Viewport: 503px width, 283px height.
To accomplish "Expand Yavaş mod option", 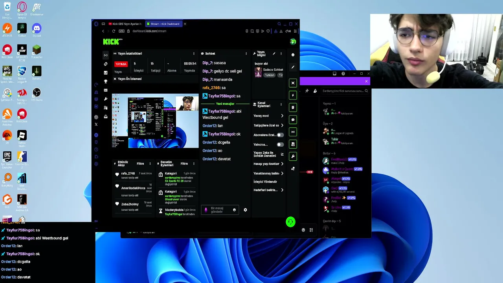I will pos(268,116).
